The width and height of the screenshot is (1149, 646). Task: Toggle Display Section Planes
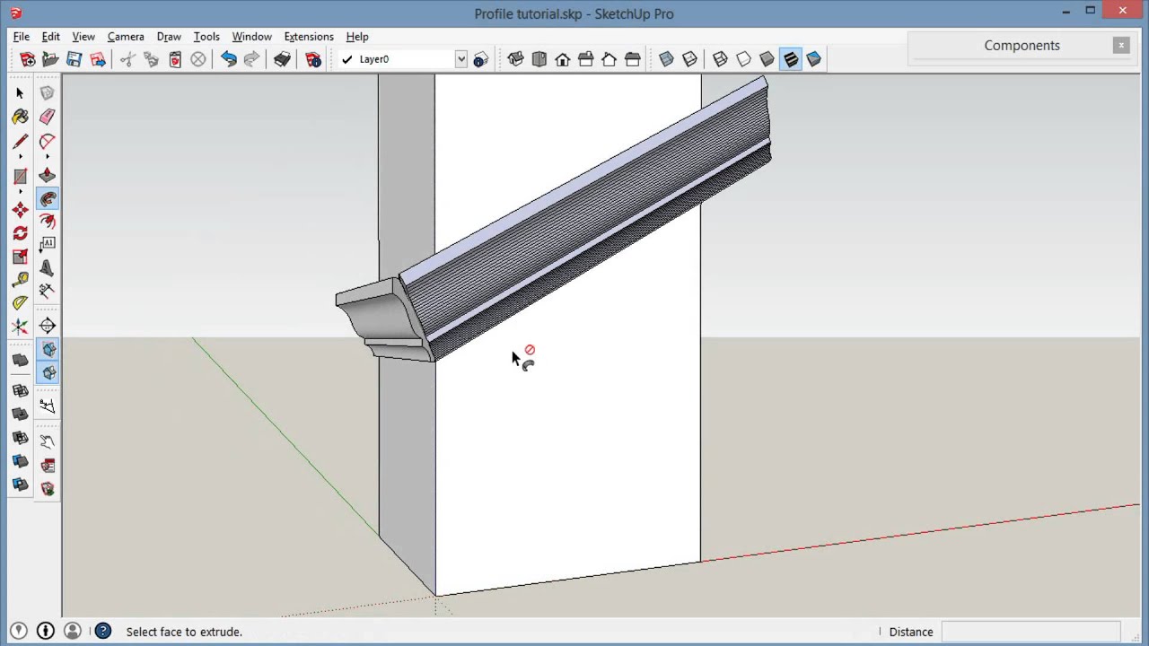coord(48,350)
